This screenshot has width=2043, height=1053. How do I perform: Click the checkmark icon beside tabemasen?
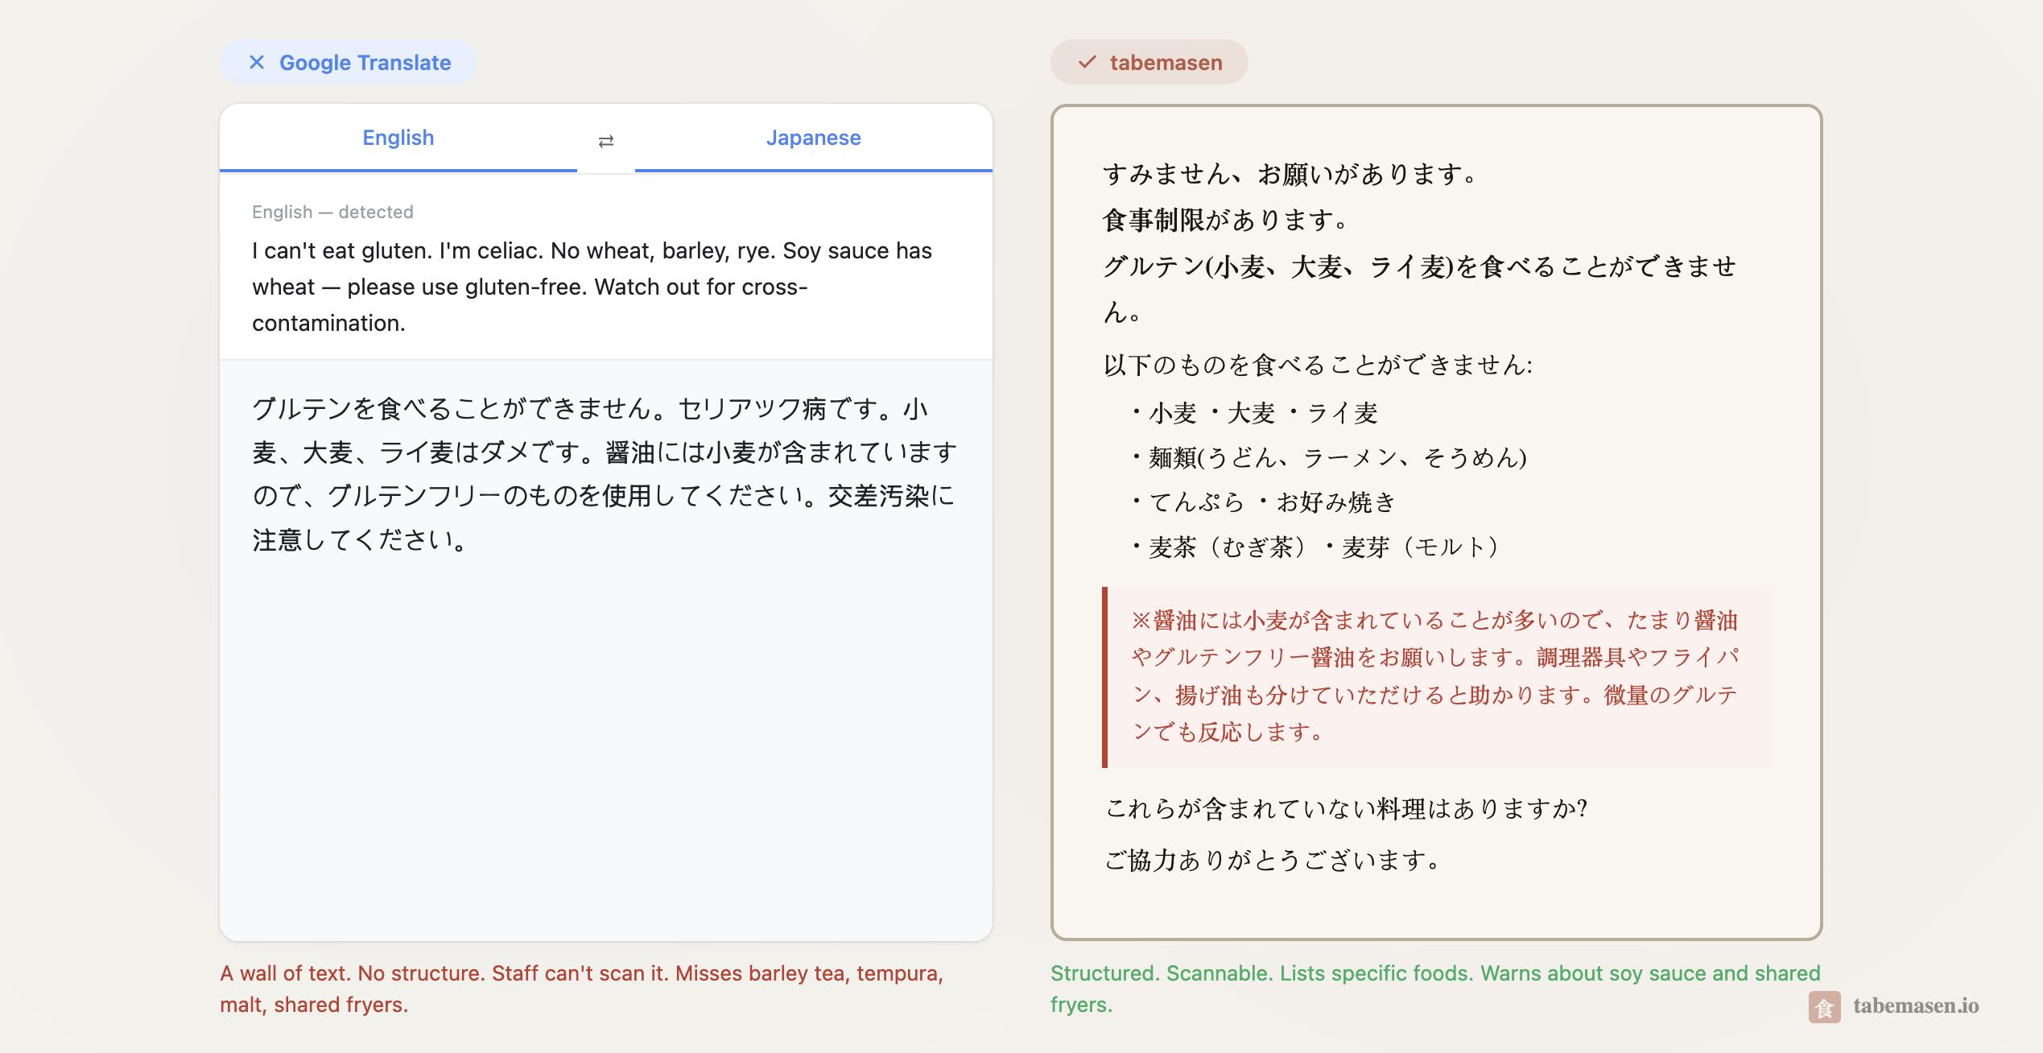click(1088, 62)
